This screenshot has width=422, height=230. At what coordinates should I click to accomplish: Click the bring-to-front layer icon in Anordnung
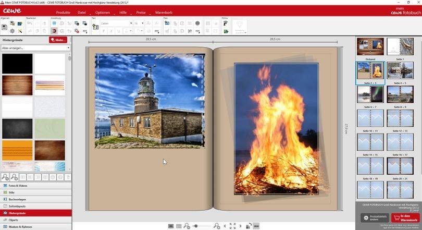pos(77,23)
